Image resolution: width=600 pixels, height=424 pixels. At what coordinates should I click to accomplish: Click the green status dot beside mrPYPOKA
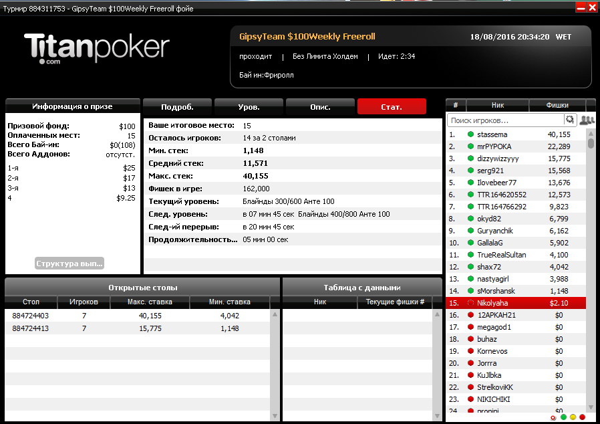(470, 146)
